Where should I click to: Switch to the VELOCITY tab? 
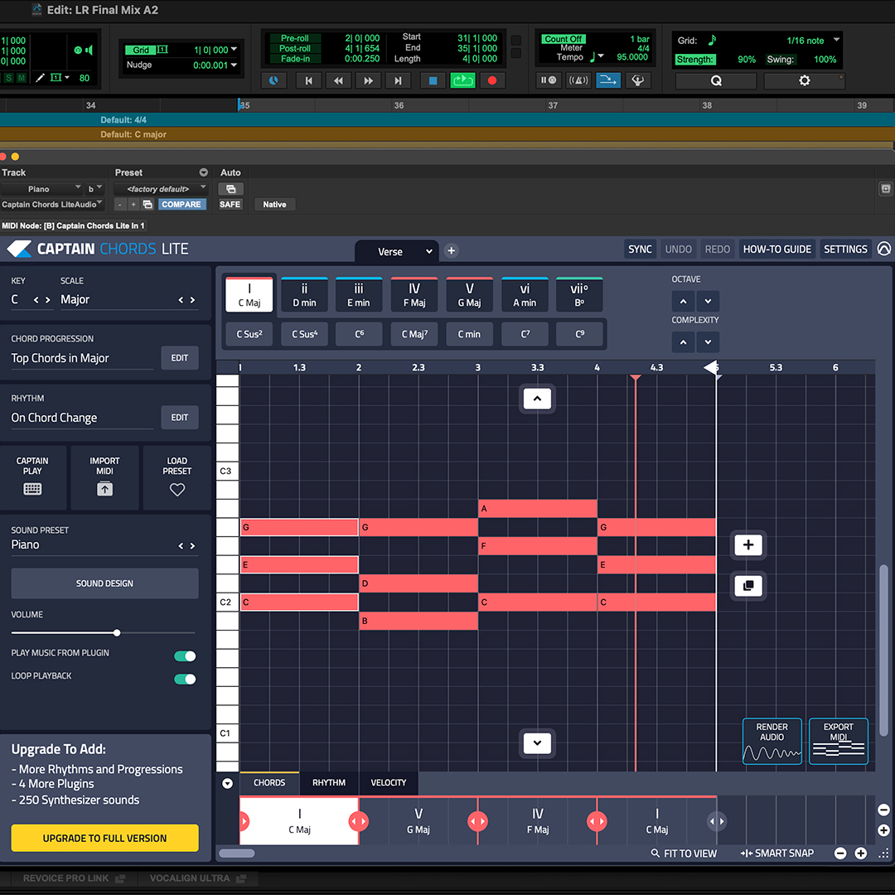389,782
